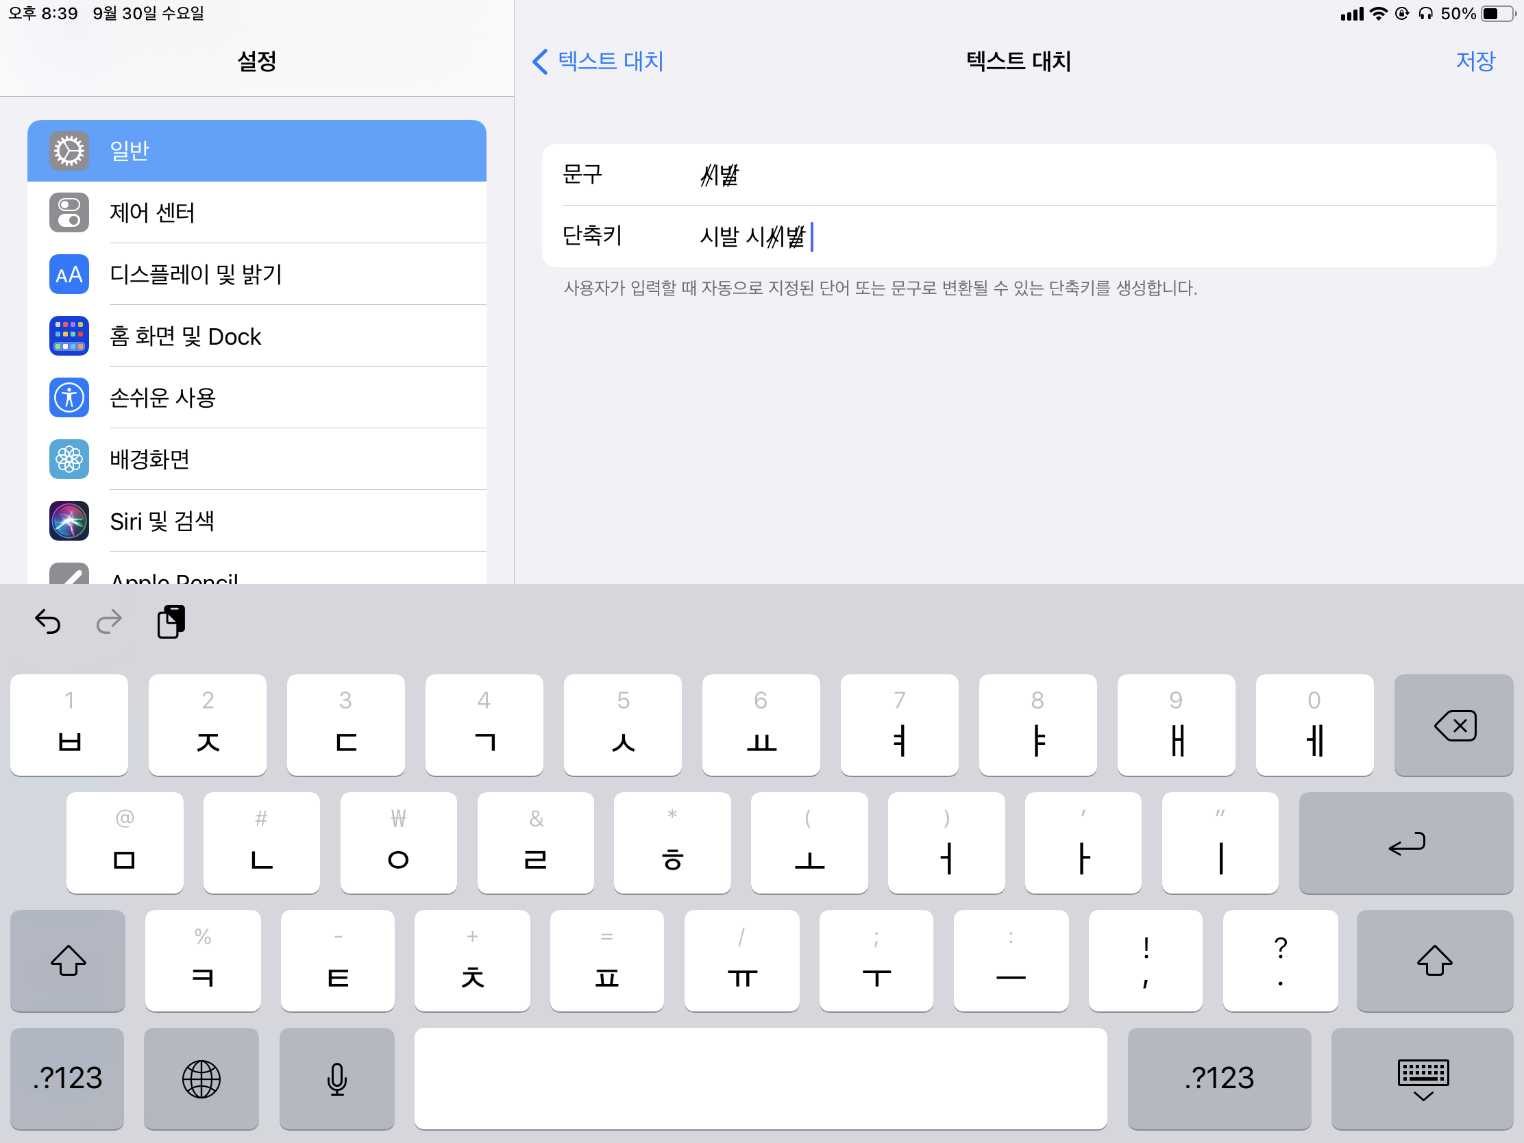
Task: Open Siri 및 검색 settings
Action: click(x=256, y=521)
